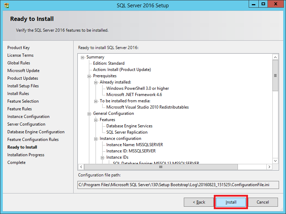Collapse the Prerequisites node

(x=89, y=76)
